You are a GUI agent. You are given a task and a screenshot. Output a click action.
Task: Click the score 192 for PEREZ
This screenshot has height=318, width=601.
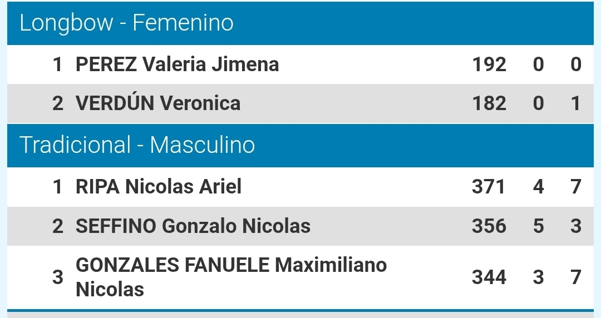tap(489, 64)
